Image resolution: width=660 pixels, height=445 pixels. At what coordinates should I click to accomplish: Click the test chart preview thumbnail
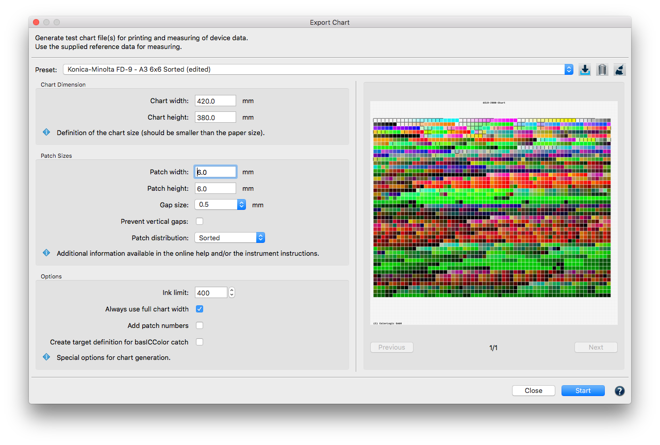(x=494, y=212)
